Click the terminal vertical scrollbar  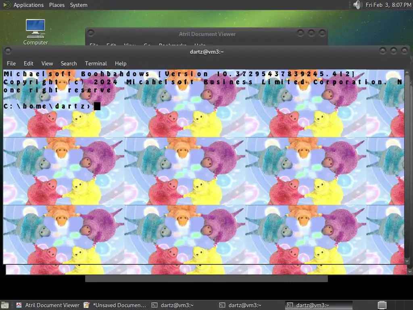pyautogui.click(x=407, y=168)
